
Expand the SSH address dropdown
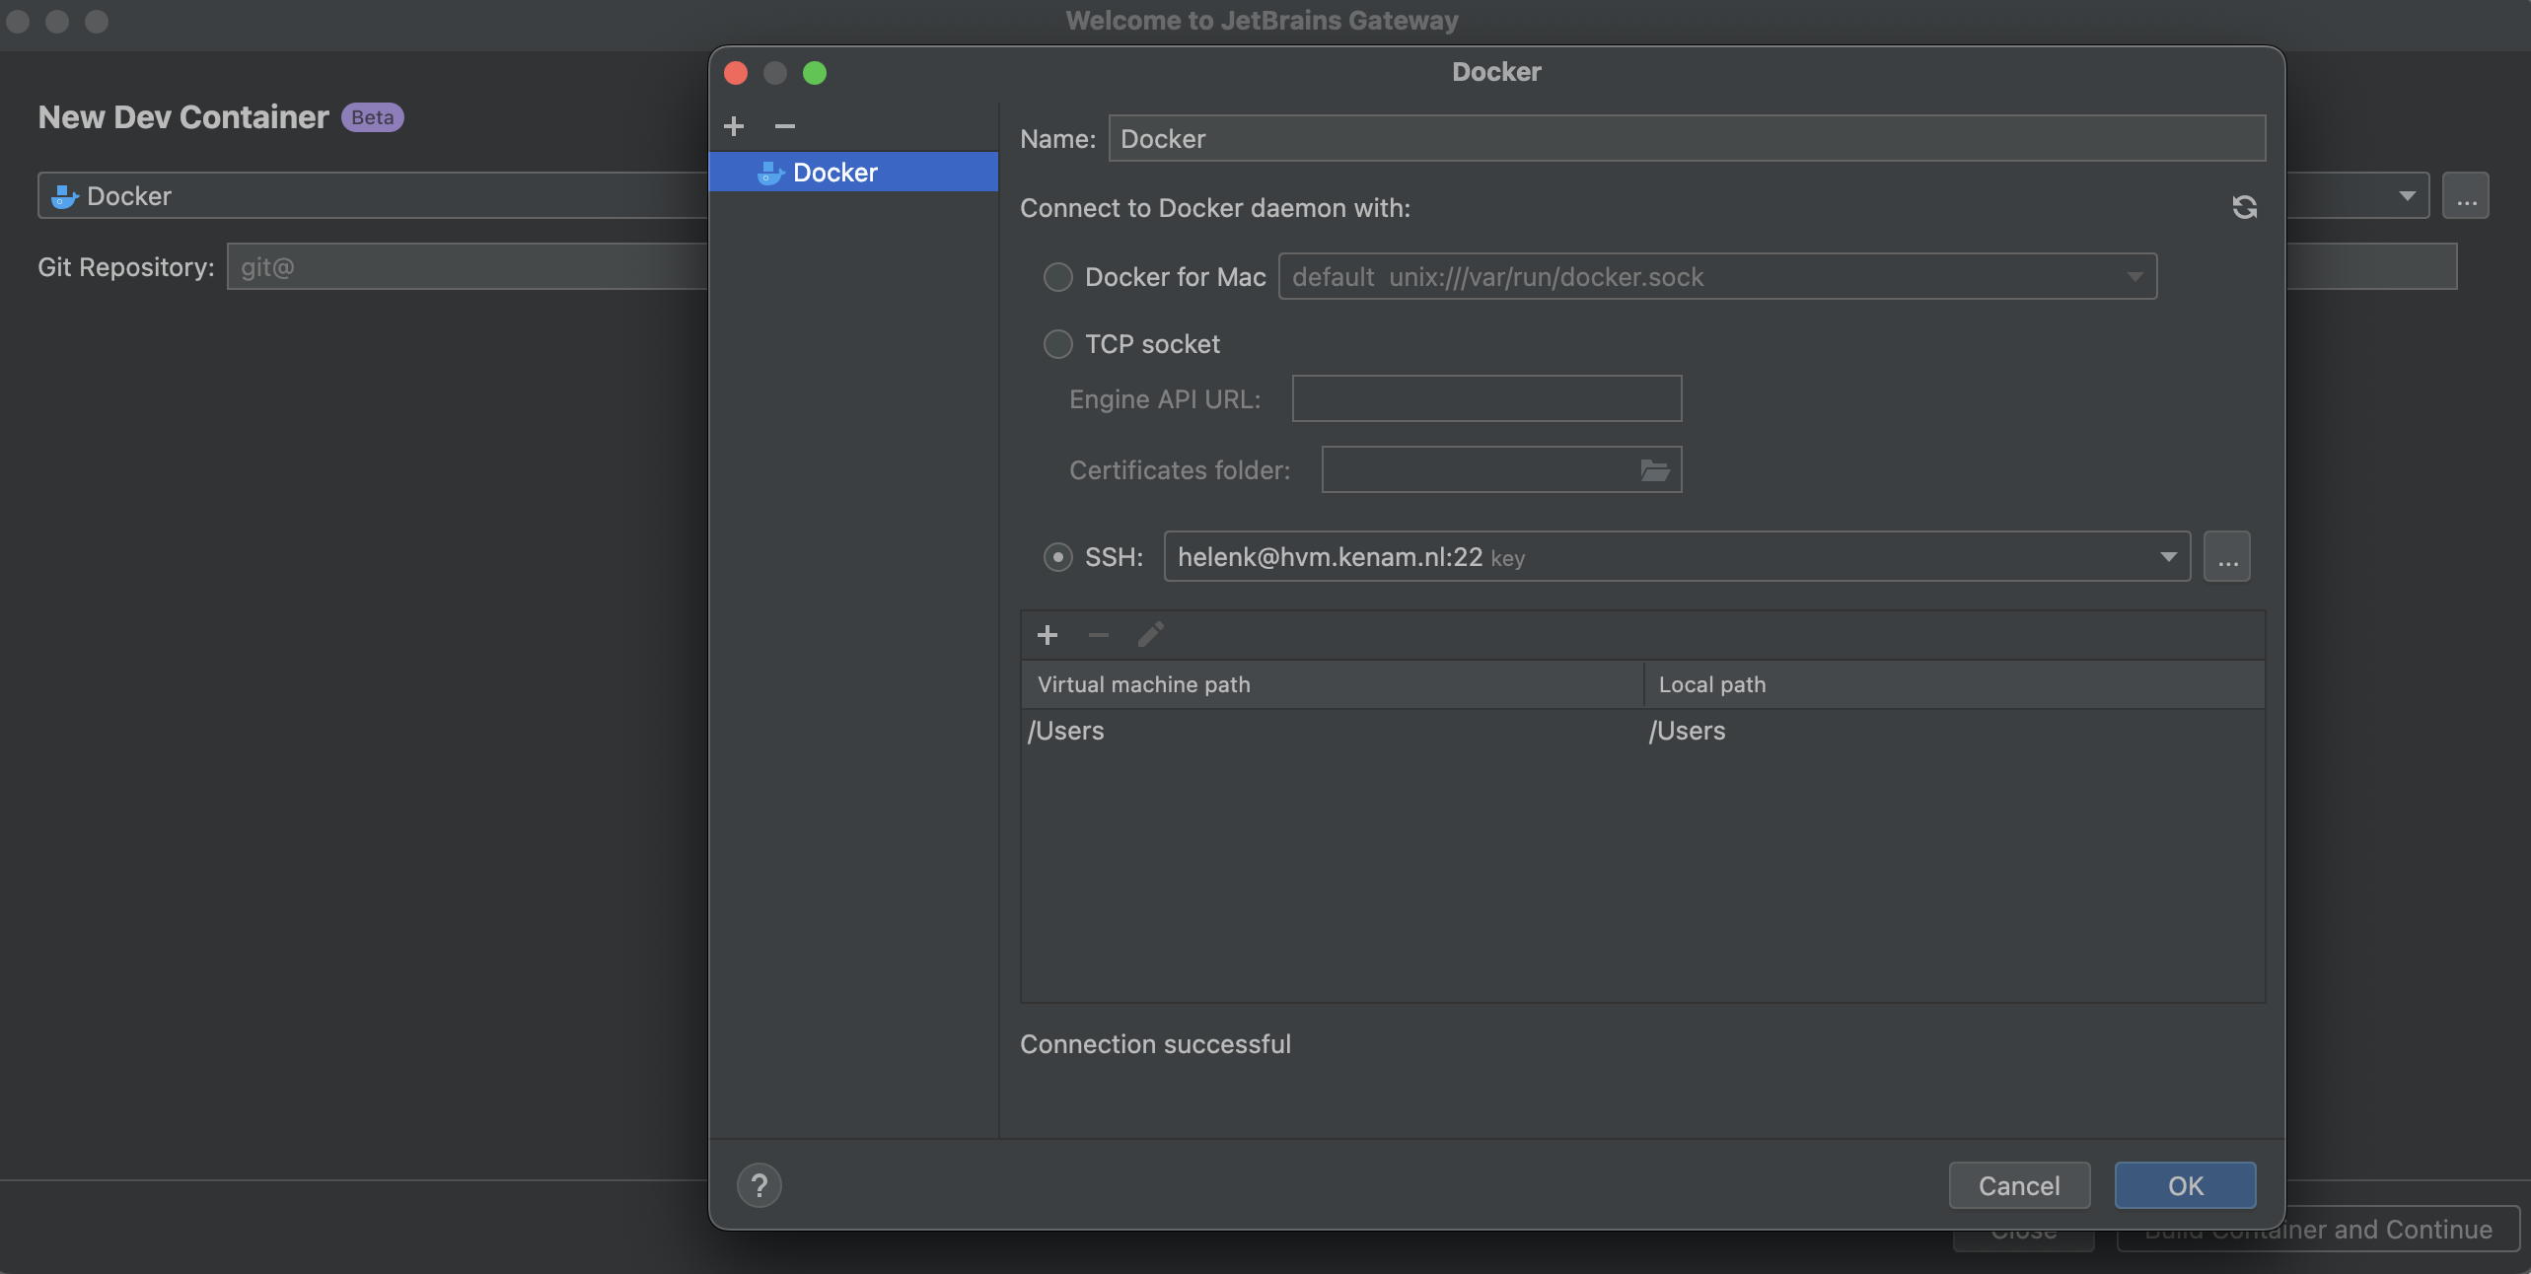point(2168,556)
